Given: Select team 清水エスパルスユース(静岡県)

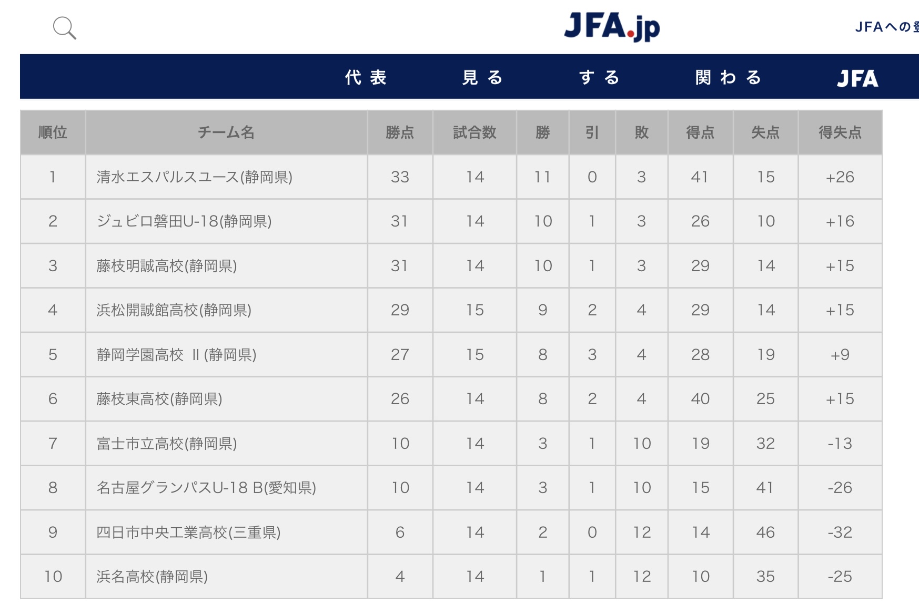Looking at the screenshot, I should click(x=194, y=177).
